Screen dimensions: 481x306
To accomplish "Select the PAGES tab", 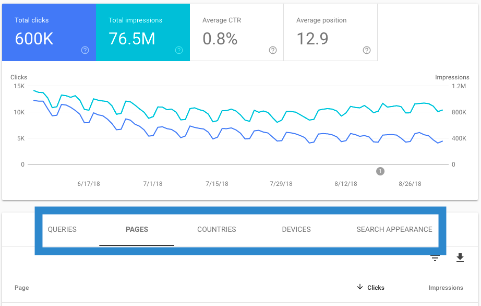I will pyautogui.click(x=137, y=229).
